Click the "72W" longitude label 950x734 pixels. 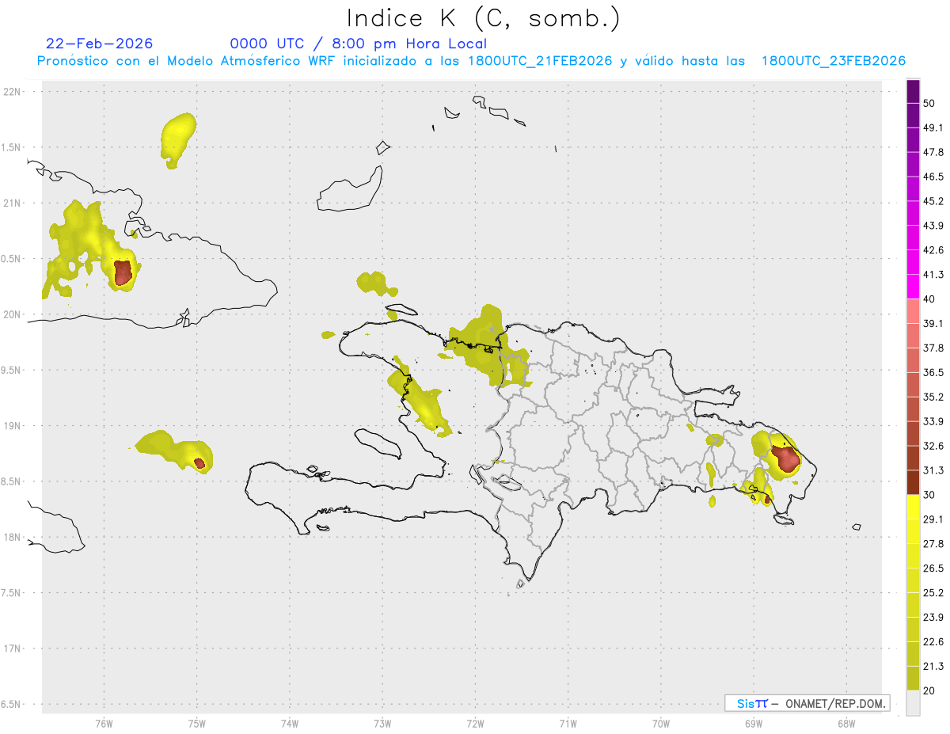(475, 723)
